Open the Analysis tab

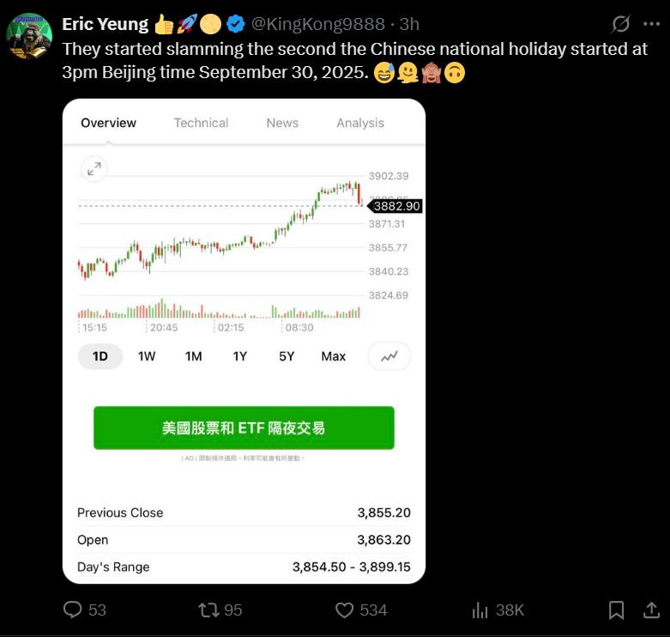(x=360, y=123)
